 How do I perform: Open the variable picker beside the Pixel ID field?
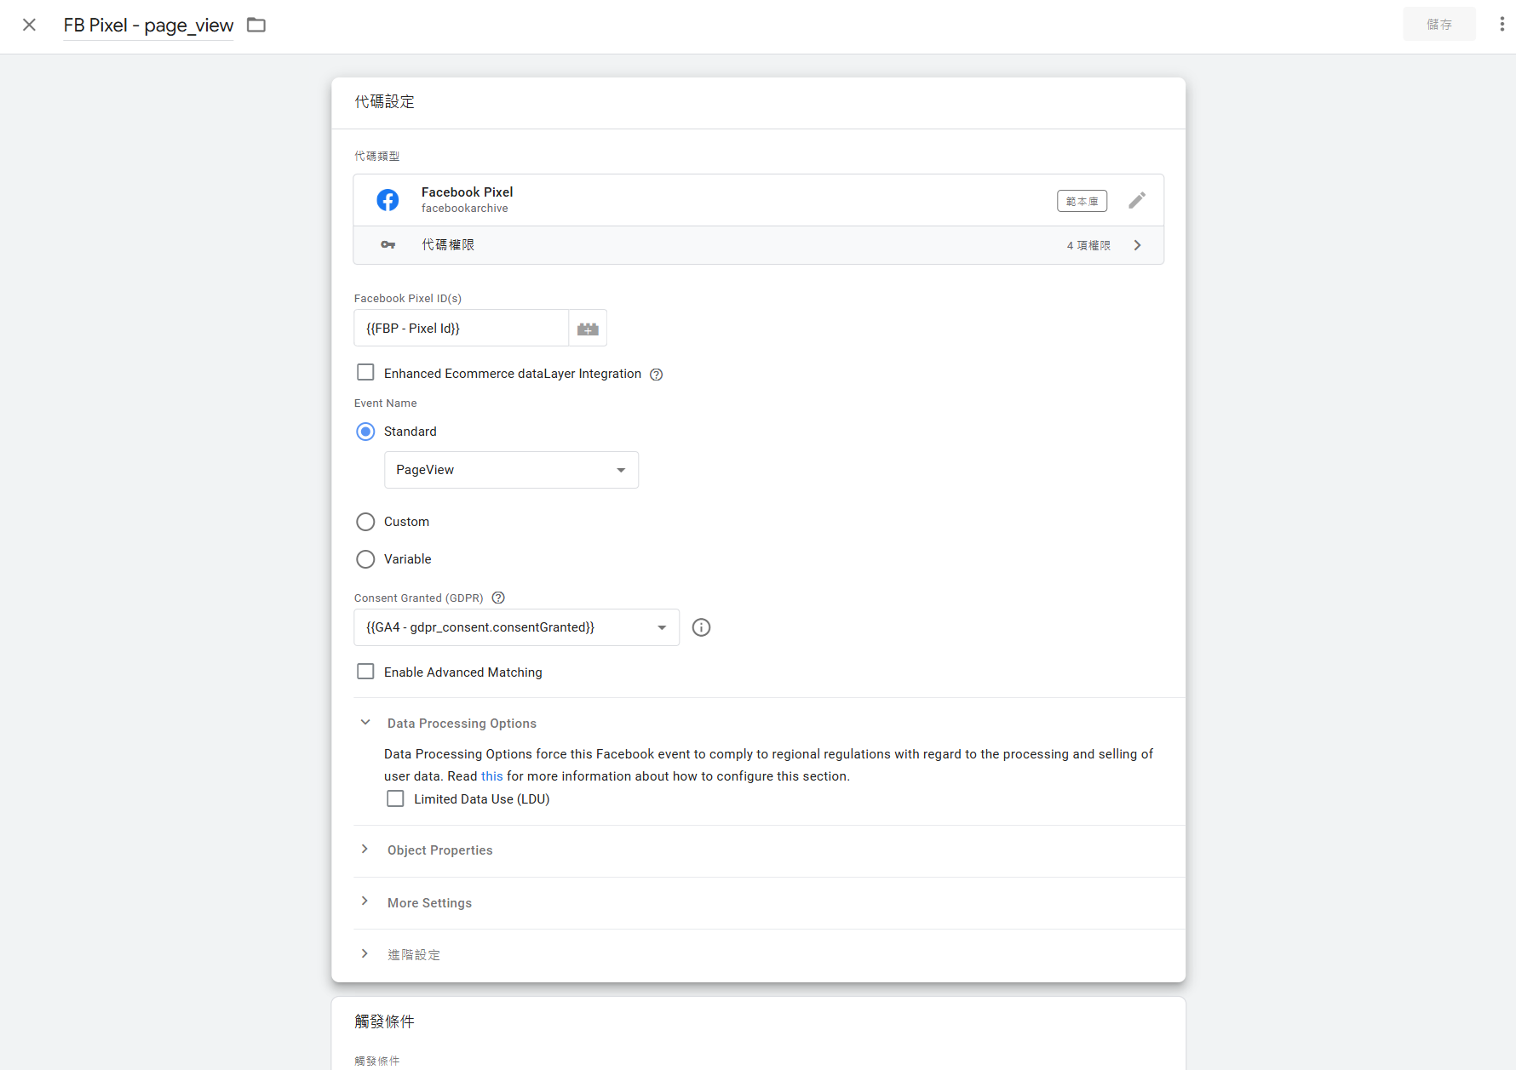tap(587, 328)
